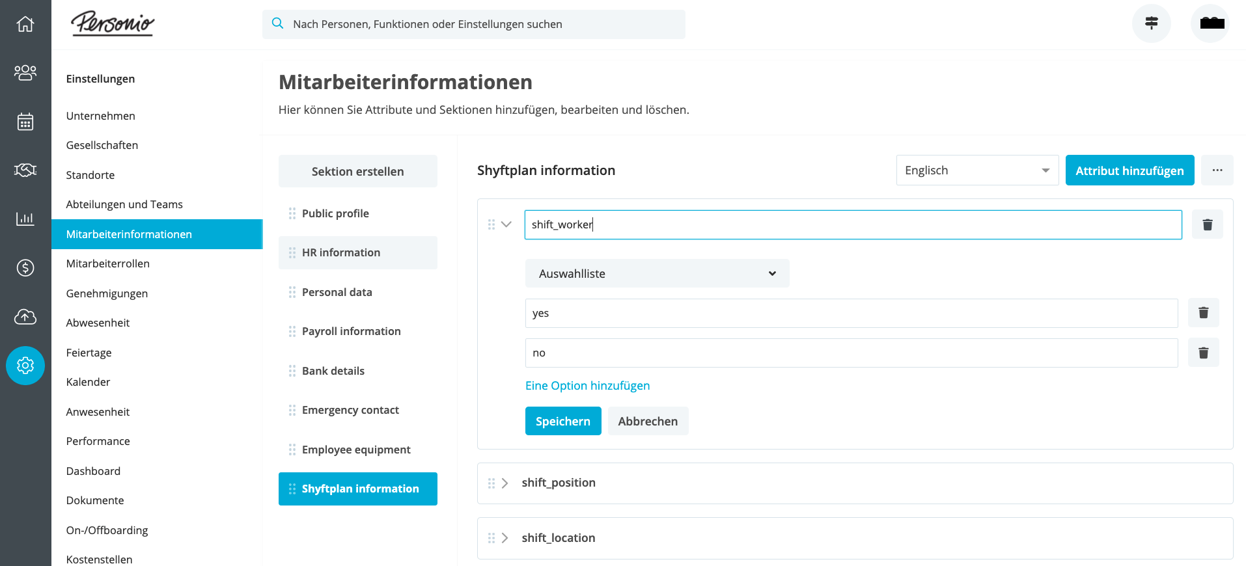Click Attribut hinzufügen button

point(1130,170)
